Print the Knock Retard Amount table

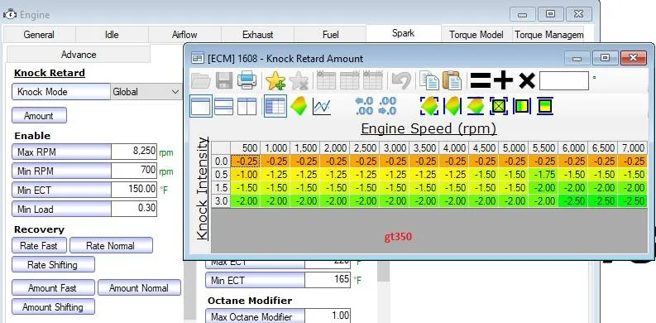point(247,80)
